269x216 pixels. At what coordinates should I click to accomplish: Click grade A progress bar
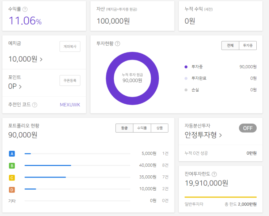pos(77,154)
